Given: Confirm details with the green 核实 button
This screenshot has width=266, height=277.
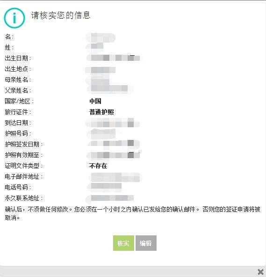Looking at the screenshot, I should (123, 243).
